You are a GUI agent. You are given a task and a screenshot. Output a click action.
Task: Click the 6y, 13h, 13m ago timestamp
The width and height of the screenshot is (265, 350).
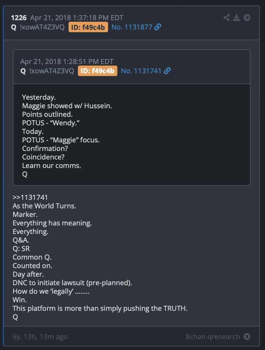point(40,336)
